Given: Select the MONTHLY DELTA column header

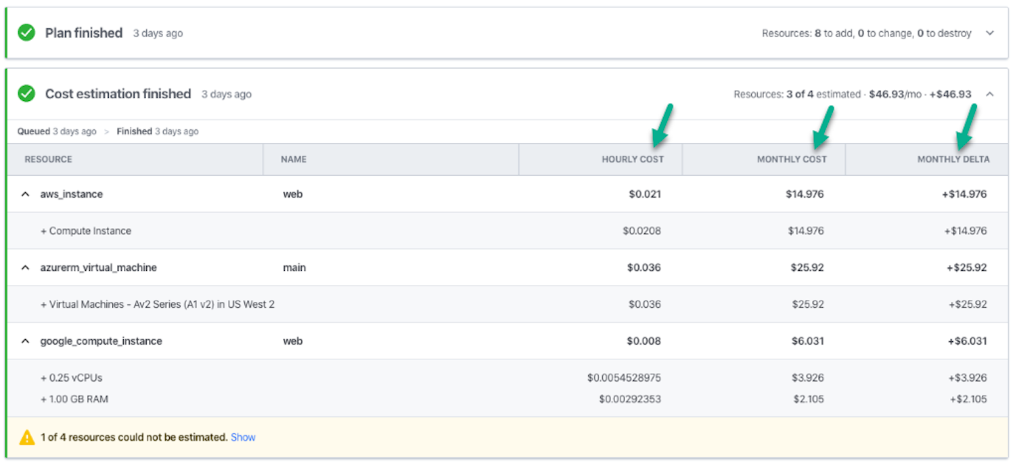Looking at the screenshot, I should (x=953, y=159).
